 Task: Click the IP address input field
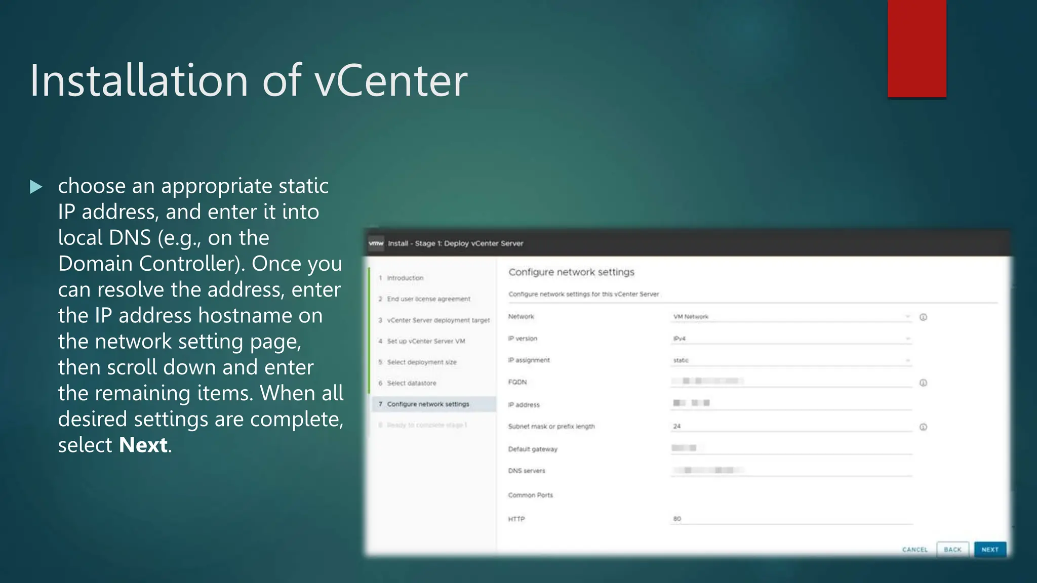click(x=791, y=403)
